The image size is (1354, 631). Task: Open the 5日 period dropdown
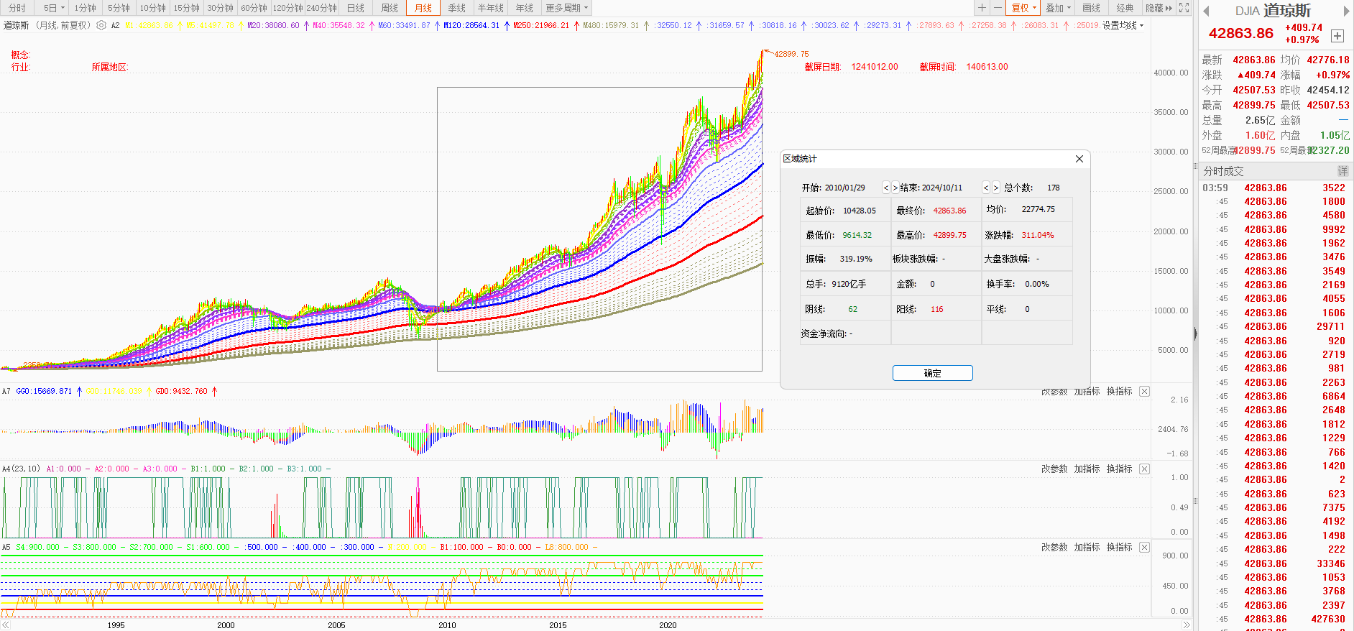(54, 8)
